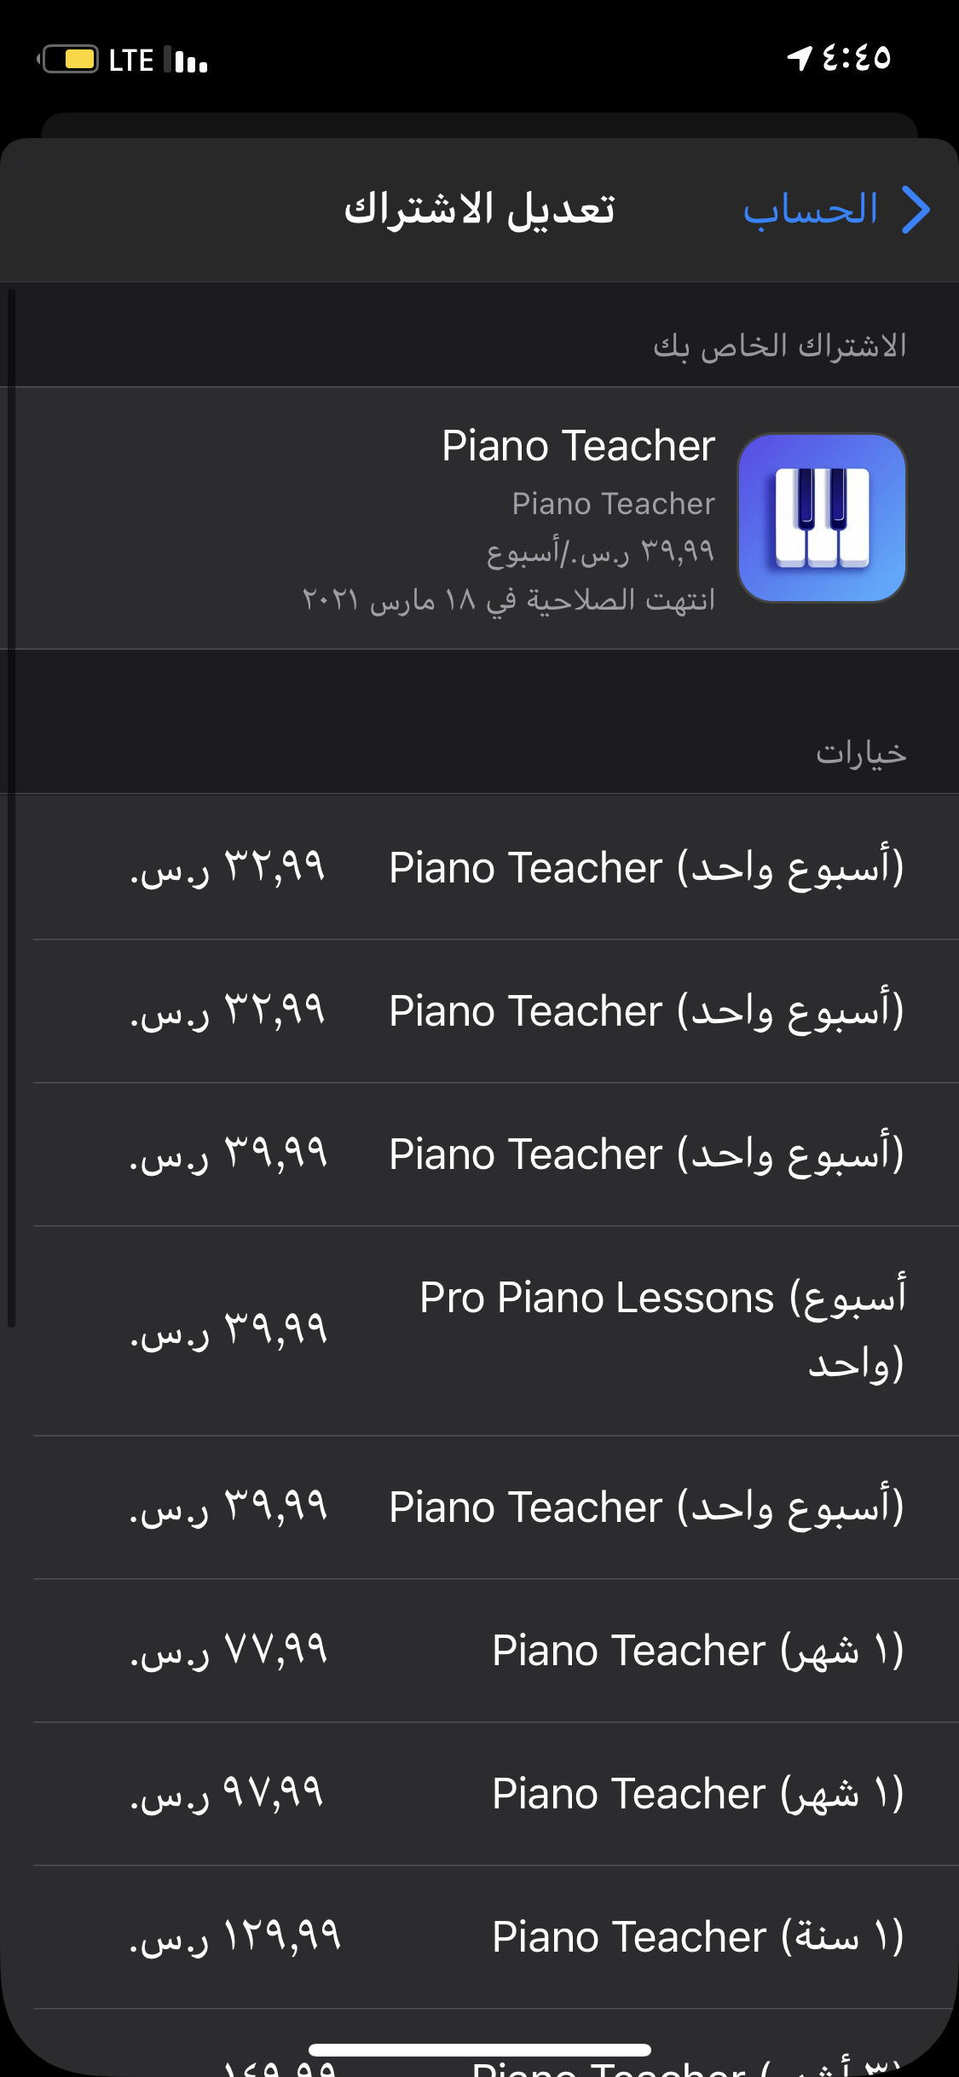959x2077 pixels.
Task: Tap the battery status icon
Action: (x=68, y=60)
